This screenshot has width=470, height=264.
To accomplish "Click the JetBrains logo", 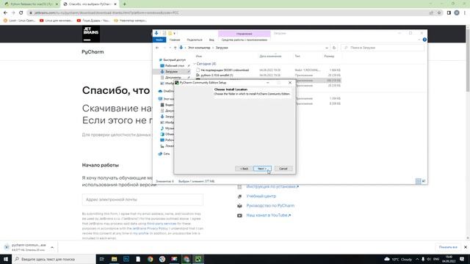I will (91, 34).
